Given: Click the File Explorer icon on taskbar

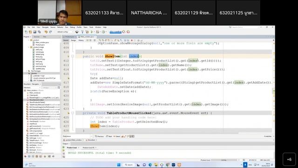Looking at the screenshot, I should [156, 165].
